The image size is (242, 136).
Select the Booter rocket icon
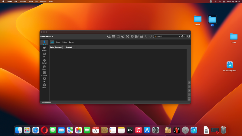[x=44, y=49]
